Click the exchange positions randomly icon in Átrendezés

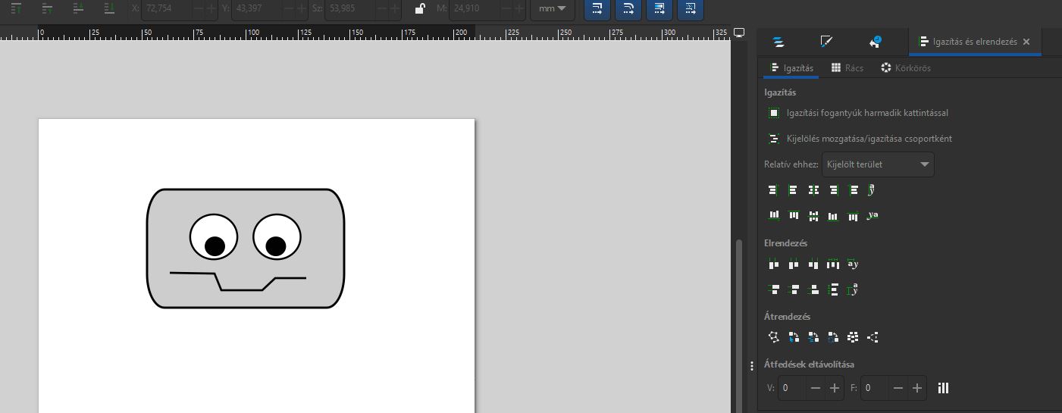click(x=853, y=337)
